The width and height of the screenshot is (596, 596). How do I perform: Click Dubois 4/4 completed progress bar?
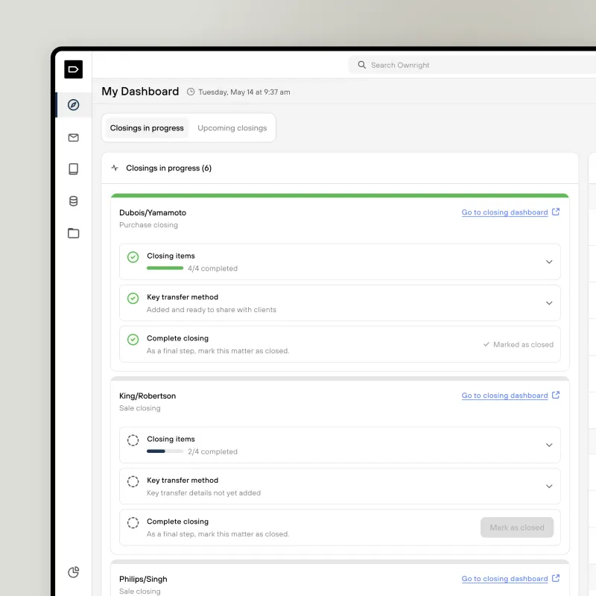pyautogui.click(x=165, y=268)
